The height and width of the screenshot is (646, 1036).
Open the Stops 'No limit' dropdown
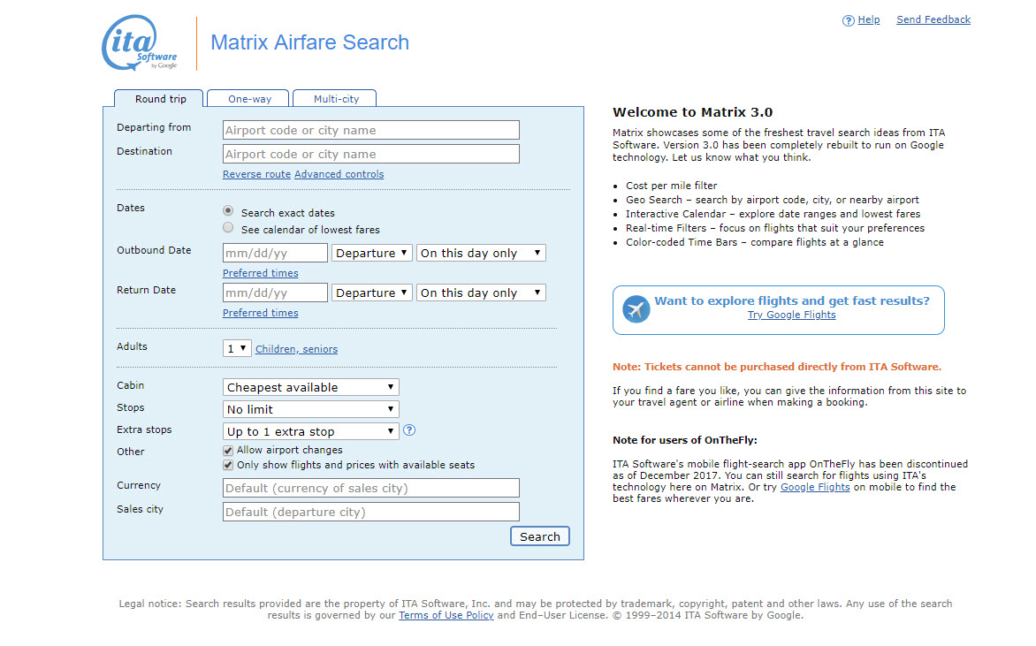coord(311,409)
